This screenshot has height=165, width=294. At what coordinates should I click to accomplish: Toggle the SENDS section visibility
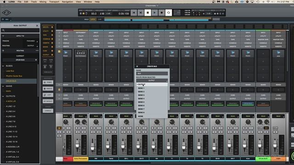pos(48,47)
